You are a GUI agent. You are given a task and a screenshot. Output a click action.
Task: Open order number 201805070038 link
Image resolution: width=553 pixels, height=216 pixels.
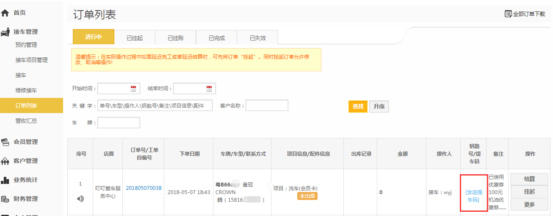144,188
